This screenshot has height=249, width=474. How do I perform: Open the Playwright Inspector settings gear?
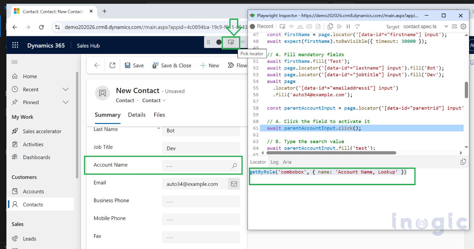point(463,26)
